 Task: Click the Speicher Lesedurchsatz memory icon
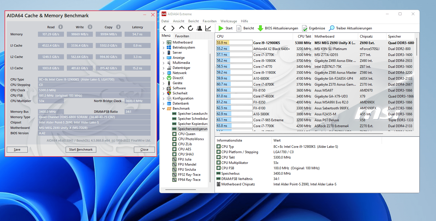pyautogui.click(x=174, y=114)
